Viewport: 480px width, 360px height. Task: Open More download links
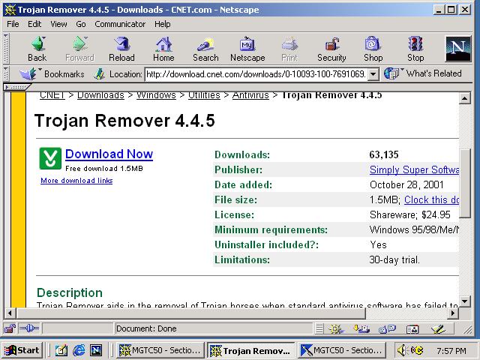tap(76, 181)
